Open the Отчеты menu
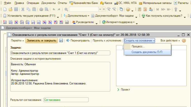The width and height of the screenshot is (191, 107). pyautogui.click(x=62, y=3)
